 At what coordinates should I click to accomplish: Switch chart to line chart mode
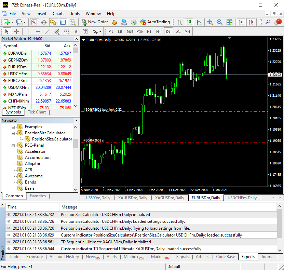199,22
